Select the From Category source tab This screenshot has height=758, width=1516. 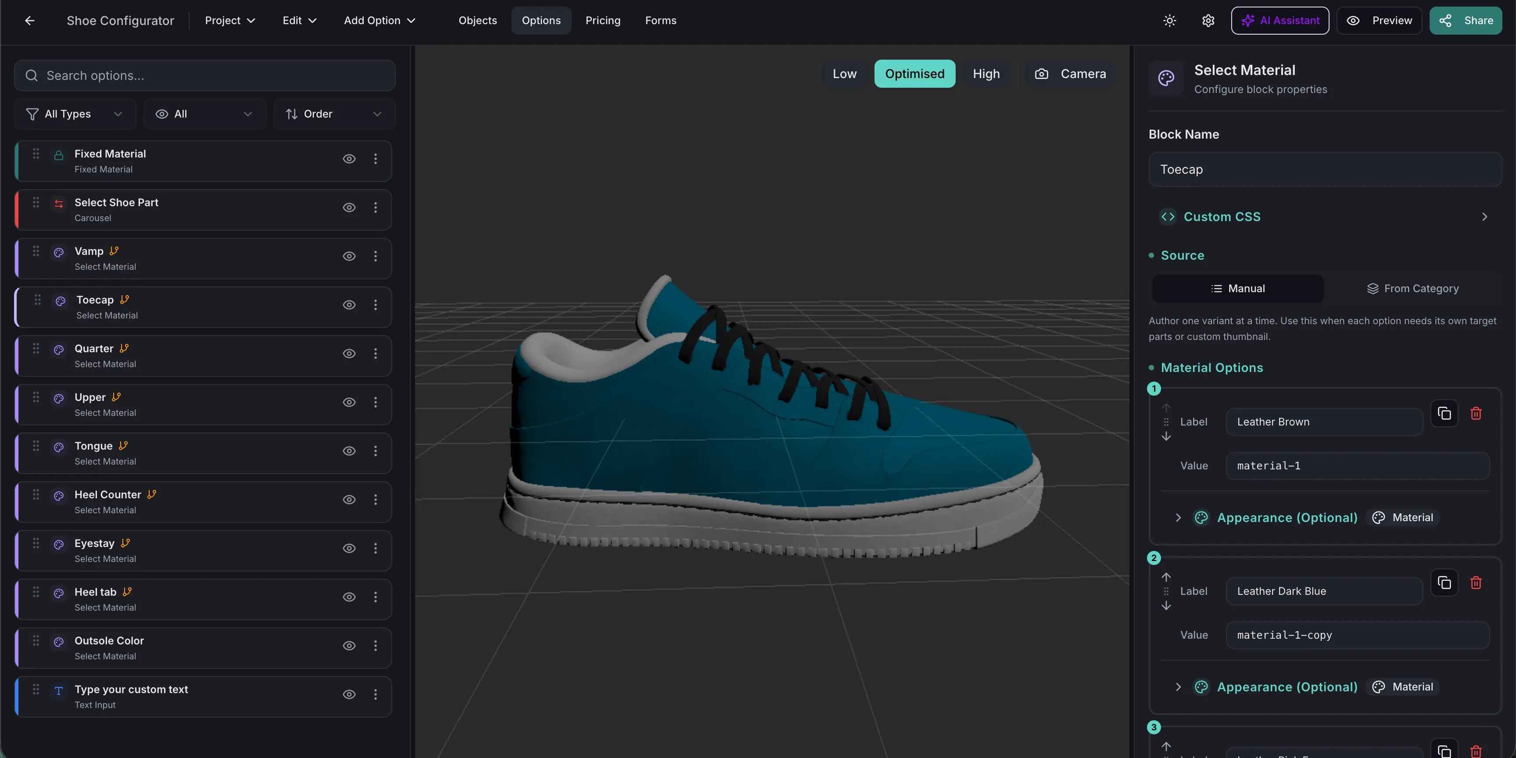pos(1412,289)
